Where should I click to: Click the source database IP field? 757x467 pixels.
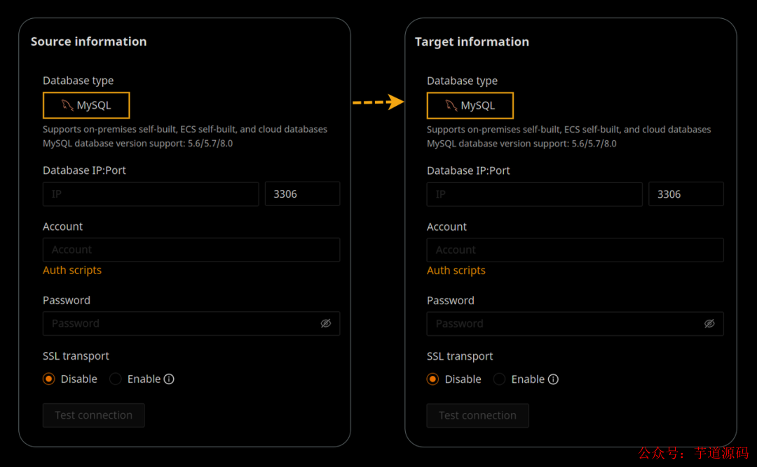pos(151,194)
